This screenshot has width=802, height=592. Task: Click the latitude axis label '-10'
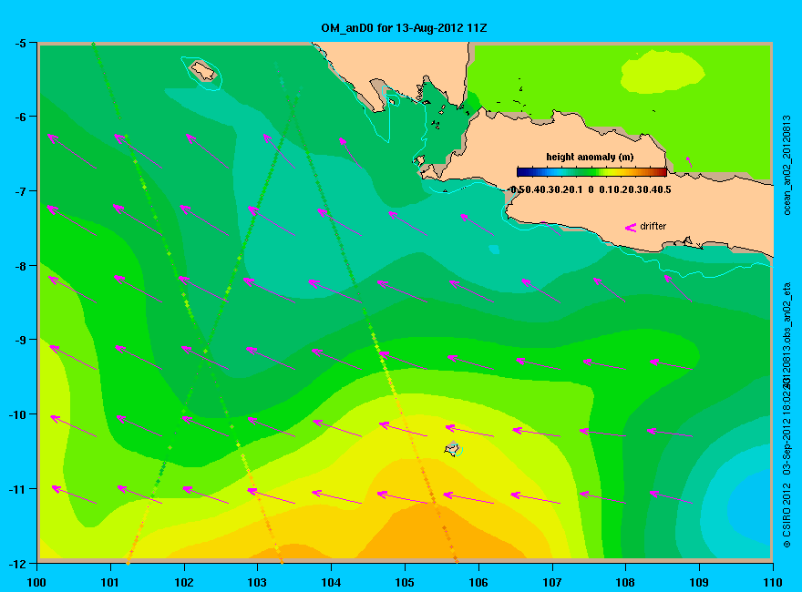coord(17,414)
